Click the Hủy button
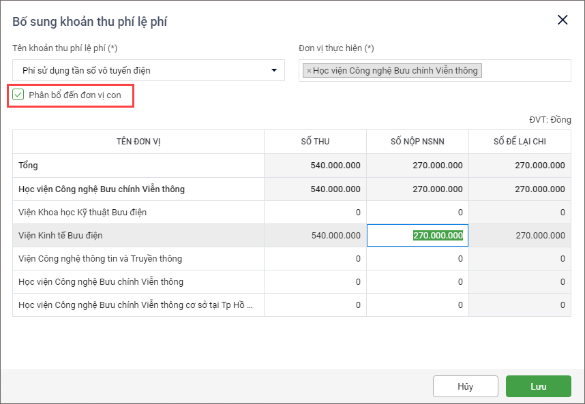The height and width of the screenshot is (404, 585). (465, 386)
